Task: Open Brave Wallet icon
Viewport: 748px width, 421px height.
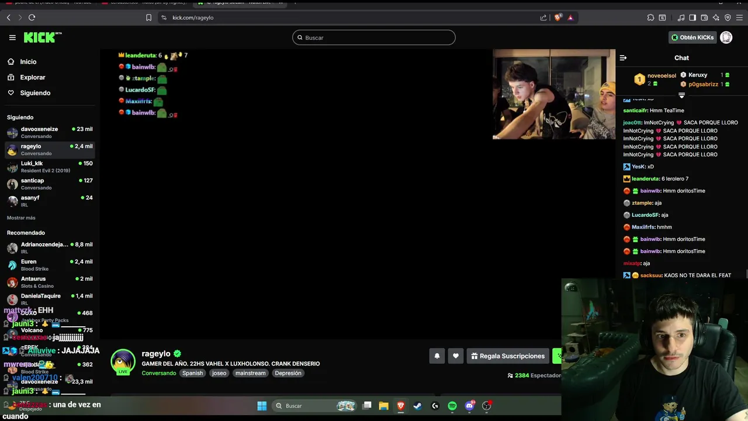Action: [x=704, y=18]
